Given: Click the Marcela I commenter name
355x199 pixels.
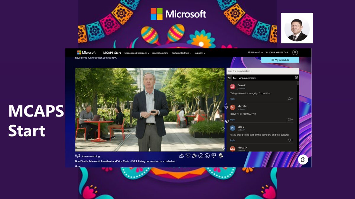Looking at the screenshot, I should 242,106.
